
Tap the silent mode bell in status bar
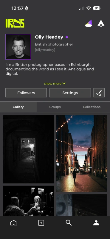coord(27,8)
